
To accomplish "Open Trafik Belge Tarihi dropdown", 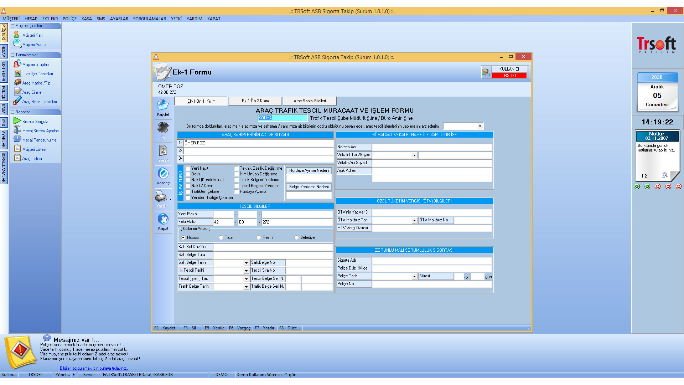I will click(x=246, y=287).
